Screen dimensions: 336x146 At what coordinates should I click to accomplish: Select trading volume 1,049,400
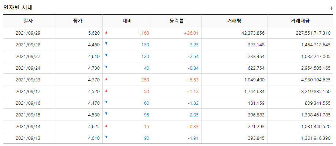254,80
